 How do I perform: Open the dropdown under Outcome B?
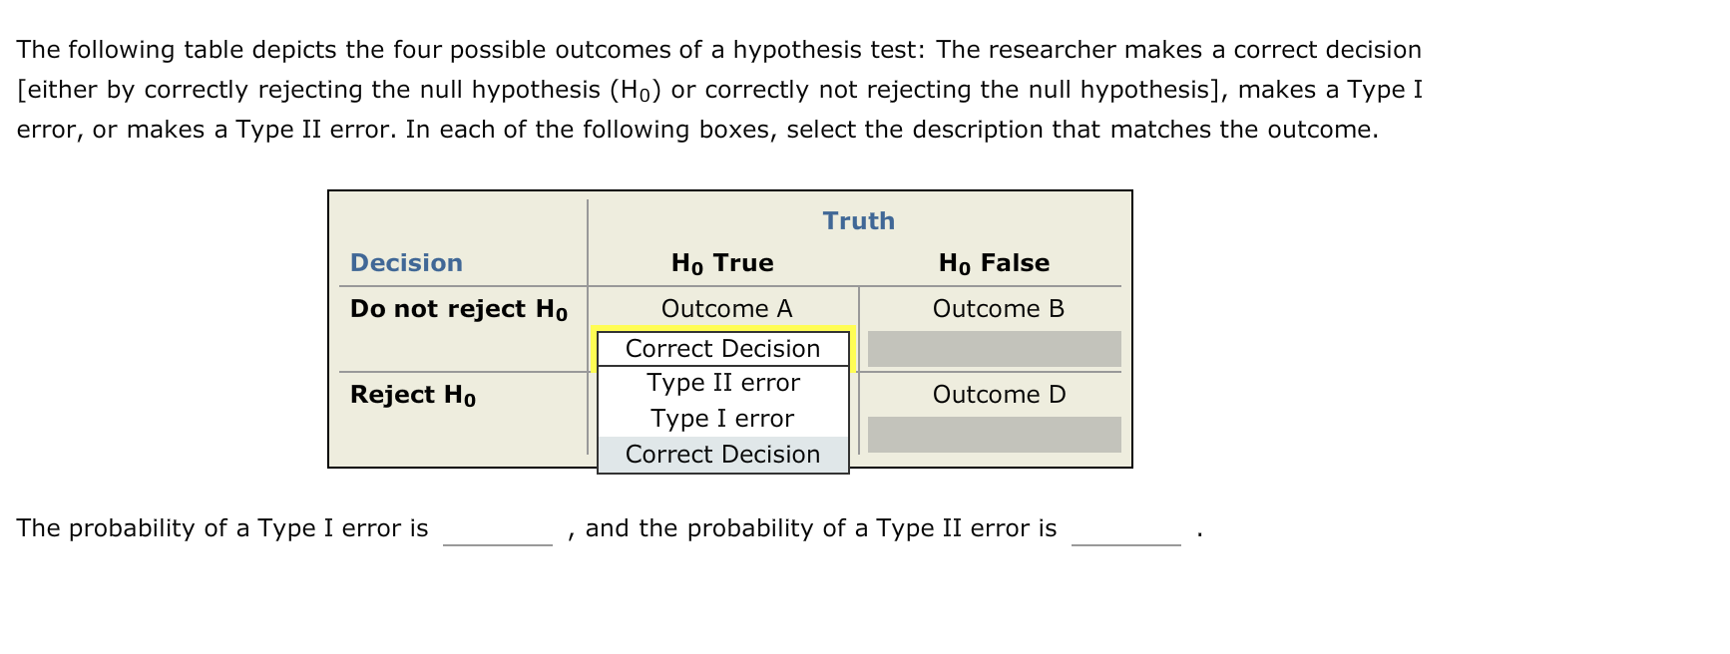(994, 348)
